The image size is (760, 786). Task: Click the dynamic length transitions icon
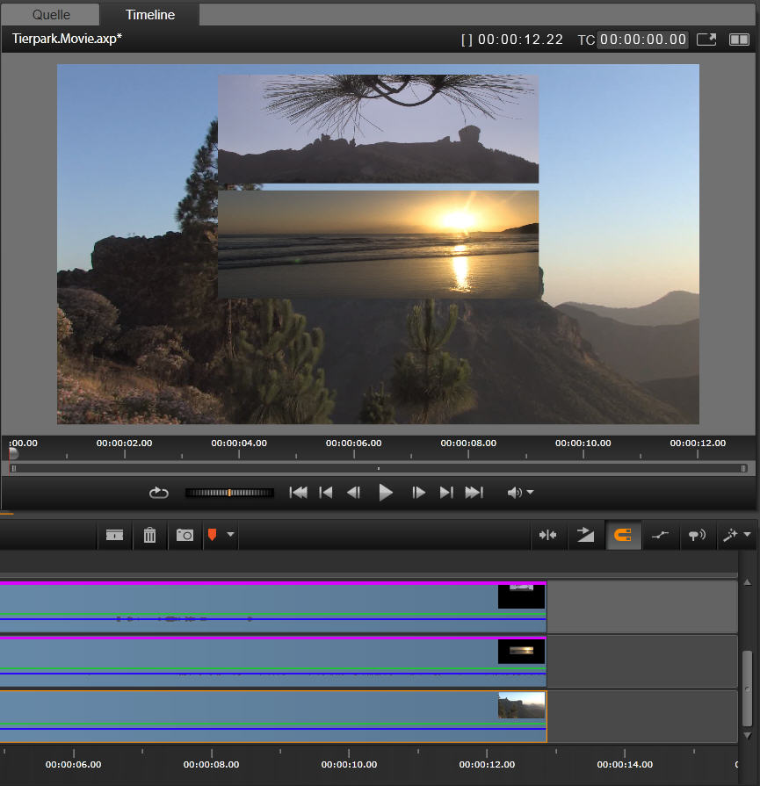pyautogui.click(x=585, y=535)
